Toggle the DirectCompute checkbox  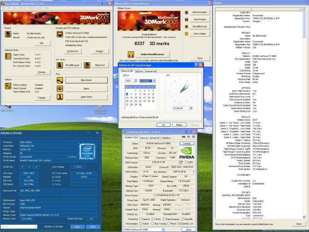[163, 219]
